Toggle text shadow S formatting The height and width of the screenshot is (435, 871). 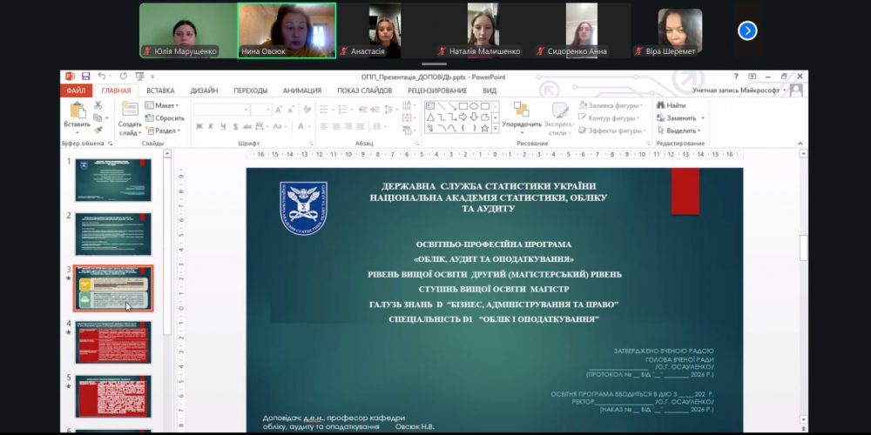[x=235, y=126]
